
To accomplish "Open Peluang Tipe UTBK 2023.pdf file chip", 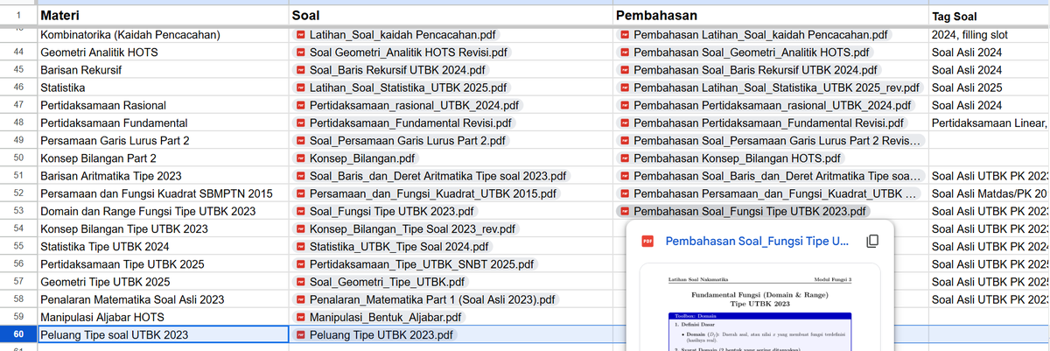I will tap(375, 335).
